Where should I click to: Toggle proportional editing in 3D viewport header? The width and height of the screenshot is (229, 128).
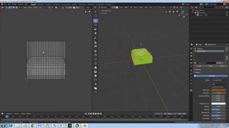coord(181,7)
